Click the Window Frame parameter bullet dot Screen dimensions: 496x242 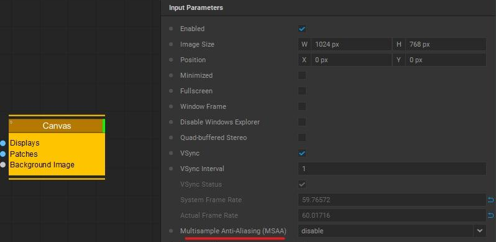pyautogui.click(x=171, y=106)
